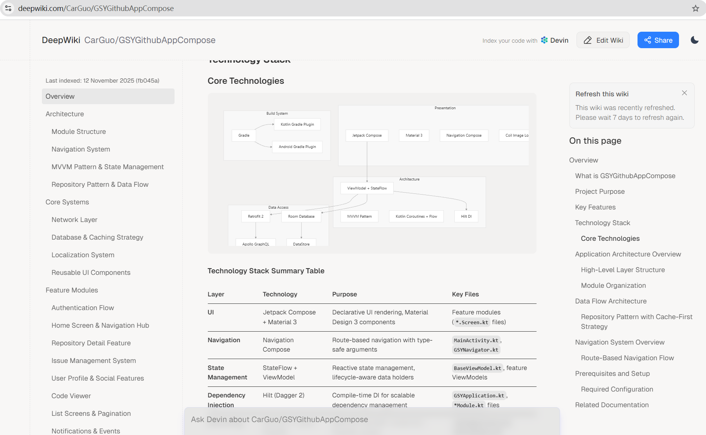
Task: Open Home Screen & Navigation Hub page
Action: [100, 325]
